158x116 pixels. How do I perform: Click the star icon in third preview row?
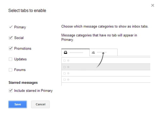(x=68, y=73)
